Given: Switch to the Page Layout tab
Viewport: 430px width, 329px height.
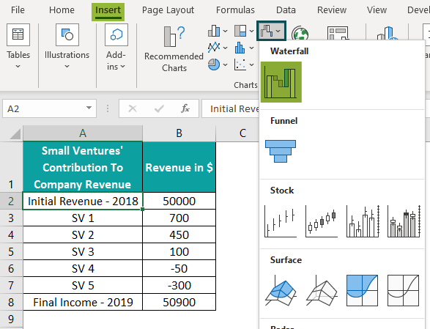Looking at the screenshot, I should 168,10.
